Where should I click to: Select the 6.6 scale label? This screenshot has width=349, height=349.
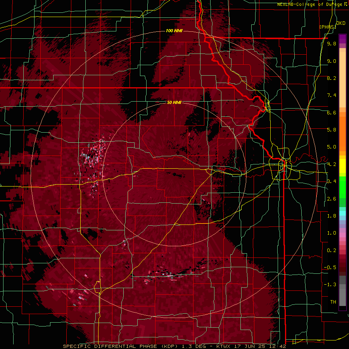click(332, 112)
